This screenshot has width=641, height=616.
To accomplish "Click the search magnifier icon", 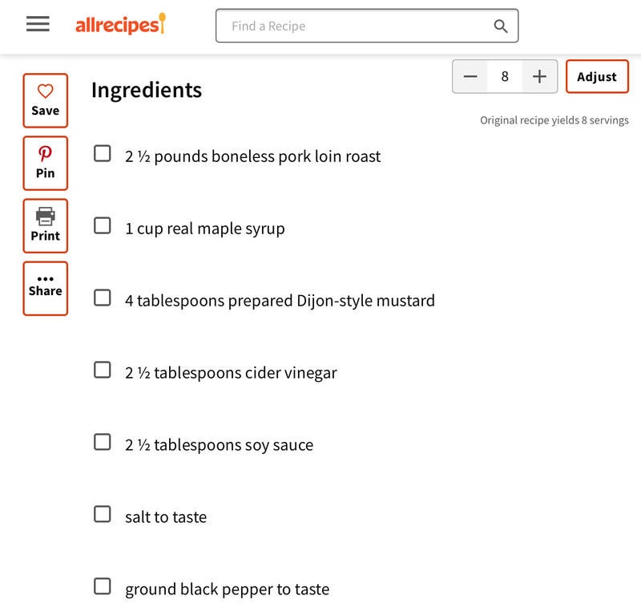I will (500, 26).
